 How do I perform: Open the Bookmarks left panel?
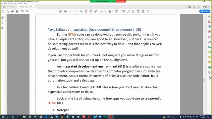point(2,23)
